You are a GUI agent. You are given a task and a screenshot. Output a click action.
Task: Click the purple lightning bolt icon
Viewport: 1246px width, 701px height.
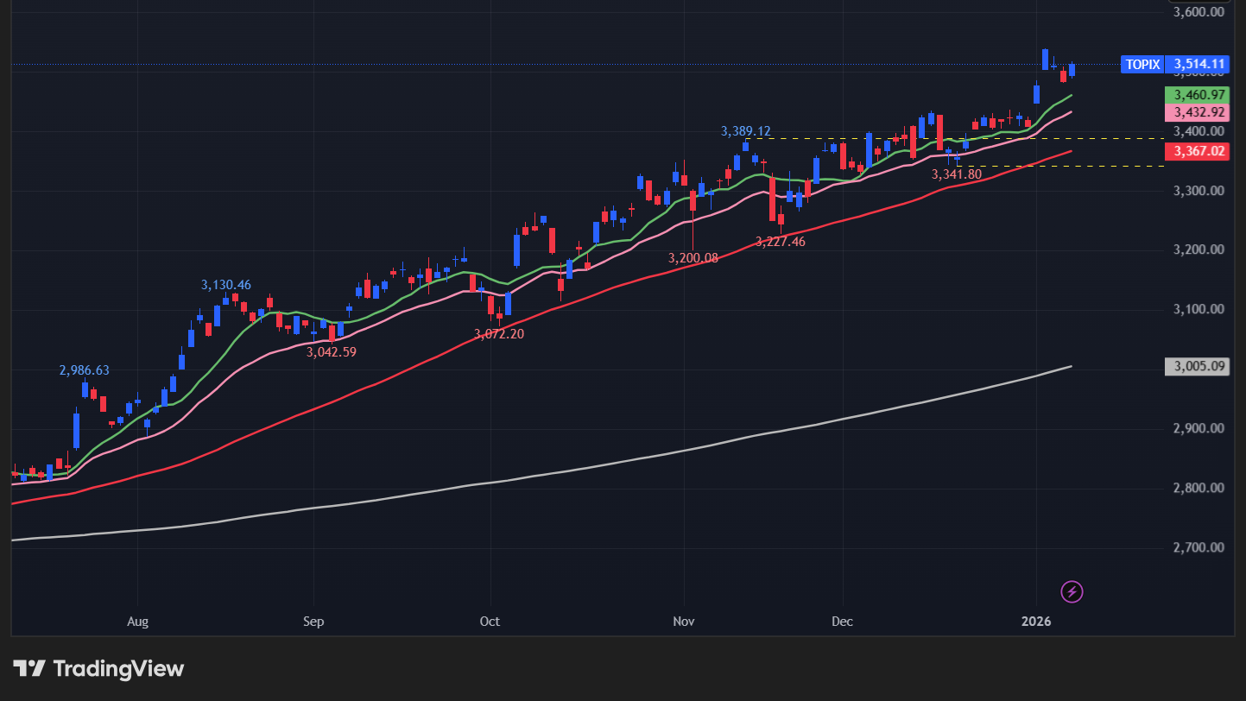[1072, 591]
